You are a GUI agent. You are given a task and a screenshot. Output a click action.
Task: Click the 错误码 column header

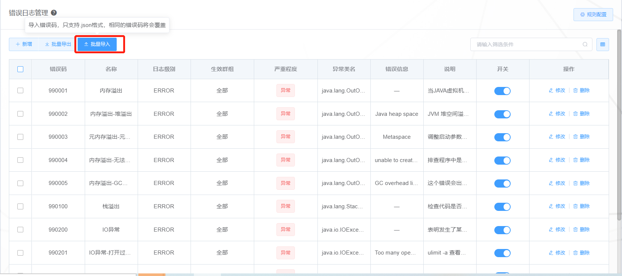click(x=58, y=69)
